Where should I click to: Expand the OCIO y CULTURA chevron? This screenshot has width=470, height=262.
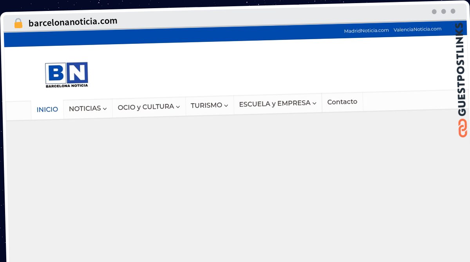click(x=178, y=107)
